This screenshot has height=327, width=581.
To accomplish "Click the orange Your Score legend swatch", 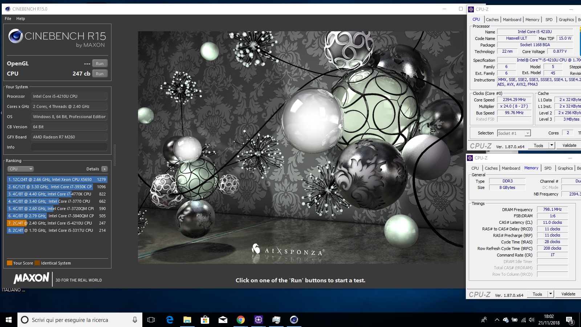I will tap(10, 263).
